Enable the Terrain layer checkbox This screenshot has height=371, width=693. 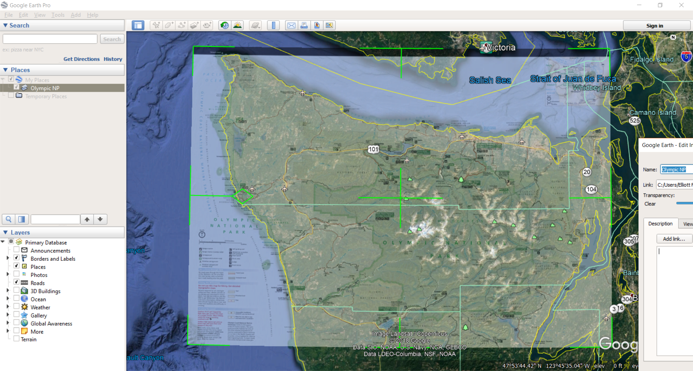tap(16, 339)
